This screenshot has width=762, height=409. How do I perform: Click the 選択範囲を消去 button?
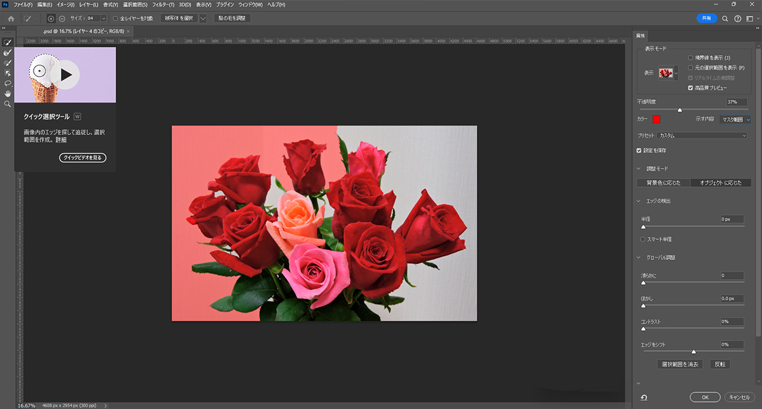tap(680, 365)
